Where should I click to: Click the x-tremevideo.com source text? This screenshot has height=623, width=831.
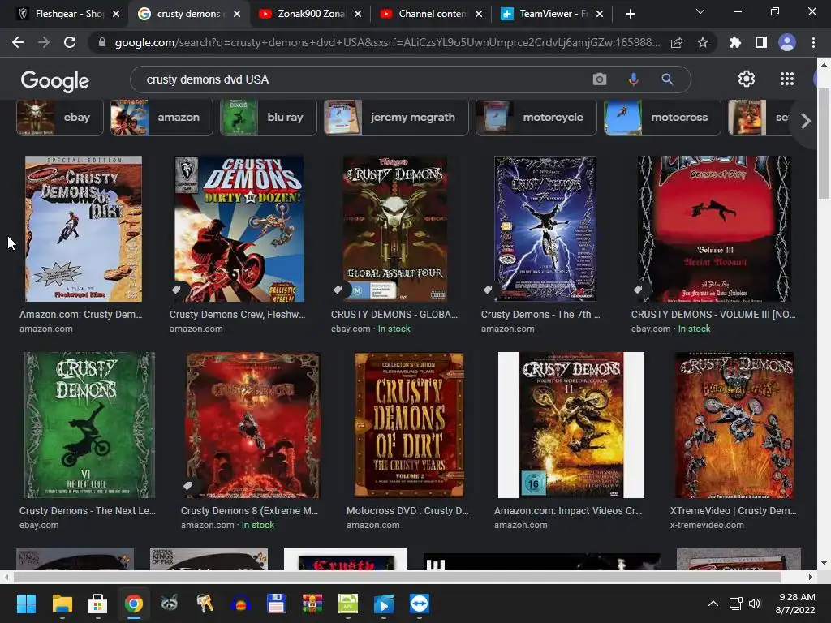coord(707,526)
